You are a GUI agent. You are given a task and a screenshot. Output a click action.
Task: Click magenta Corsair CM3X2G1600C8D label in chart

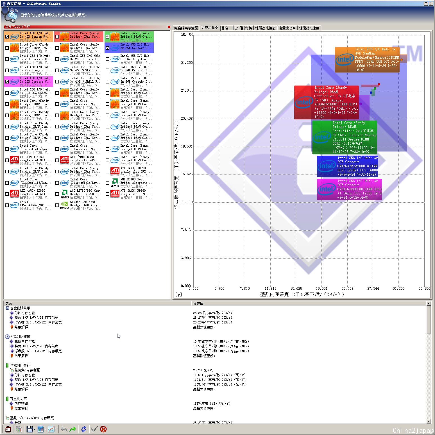coord(349,189)
